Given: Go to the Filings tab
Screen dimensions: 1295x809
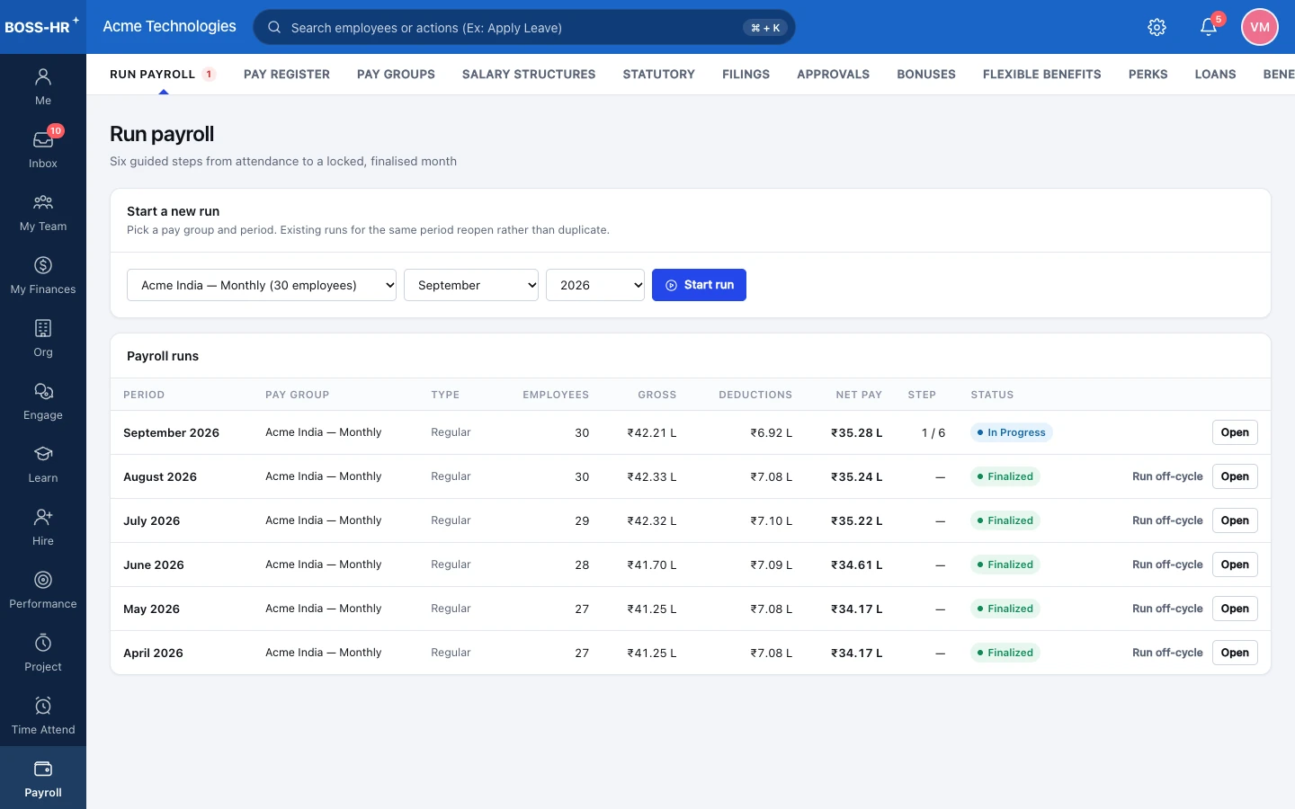Looking at the screenshot, I should 746,75.
